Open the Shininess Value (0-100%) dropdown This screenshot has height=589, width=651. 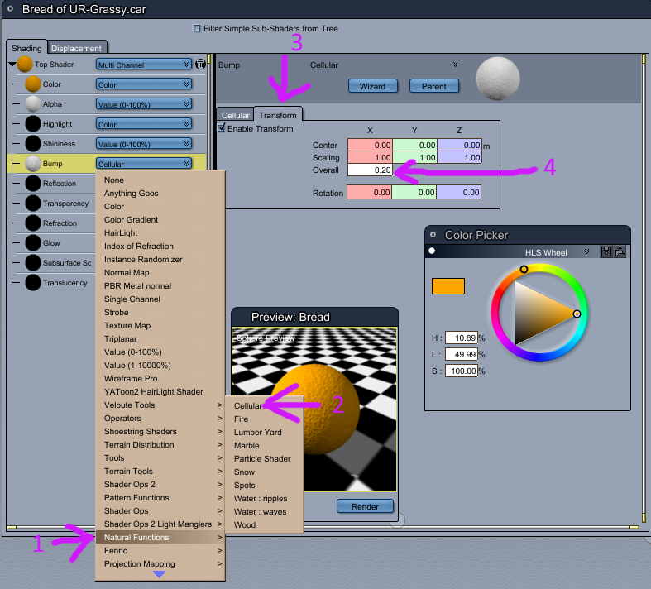point(144,144)
